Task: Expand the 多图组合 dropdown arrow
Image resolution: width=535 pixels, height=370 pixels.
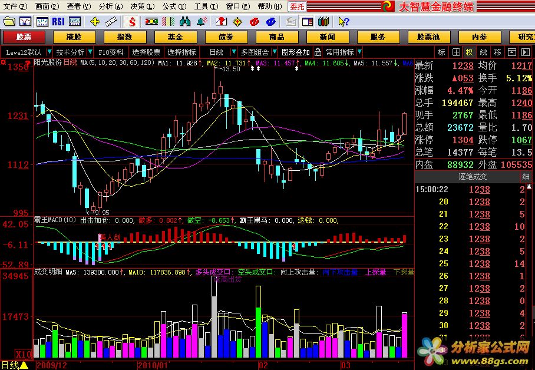Action: [275, 52]
